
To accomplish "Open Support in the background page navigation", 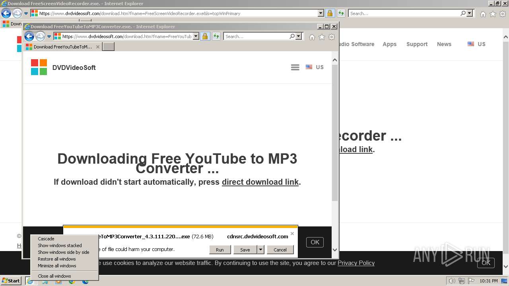I will tap(417, 44).
